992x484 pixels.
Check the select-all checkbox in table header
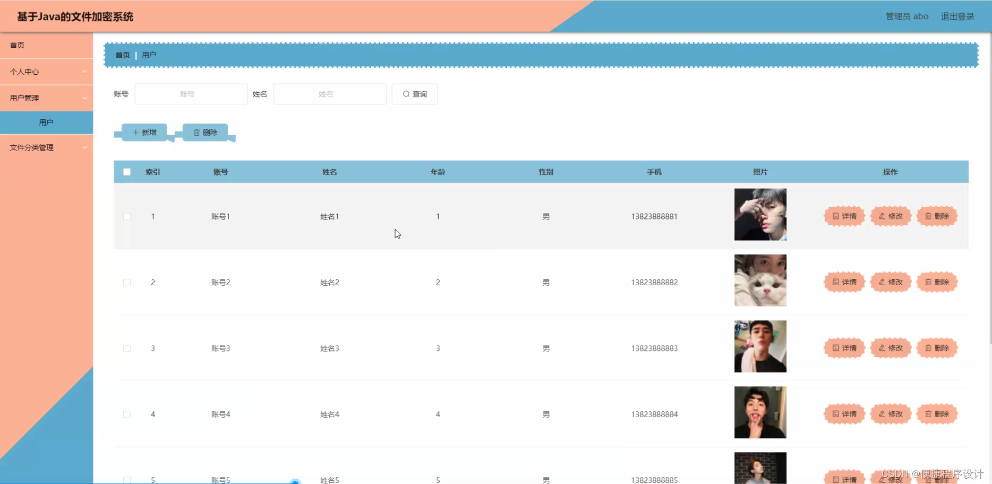(x=127, y=172)
